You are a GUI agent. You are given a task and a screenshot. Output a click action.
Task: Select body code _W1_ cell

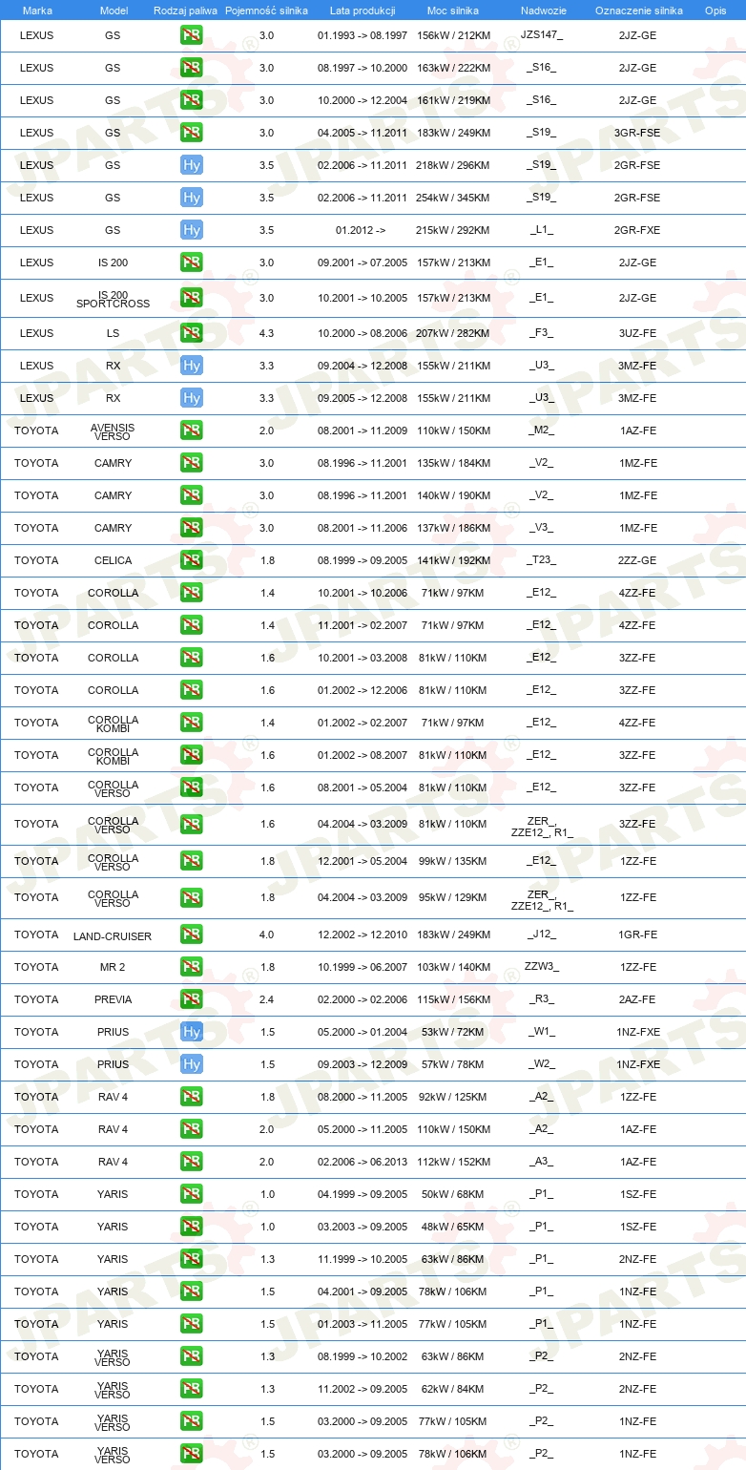click(x=542, y=1032)
